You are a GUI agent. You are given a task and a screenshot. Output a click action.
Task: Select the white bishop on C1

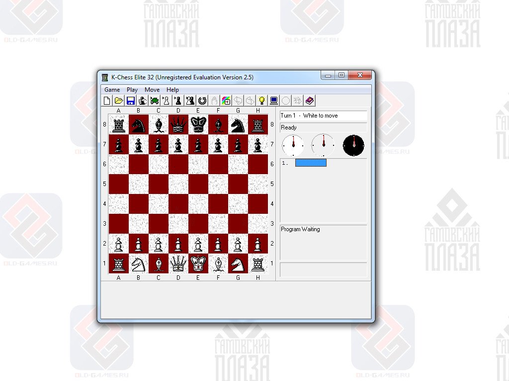click(x=159, y=263)
